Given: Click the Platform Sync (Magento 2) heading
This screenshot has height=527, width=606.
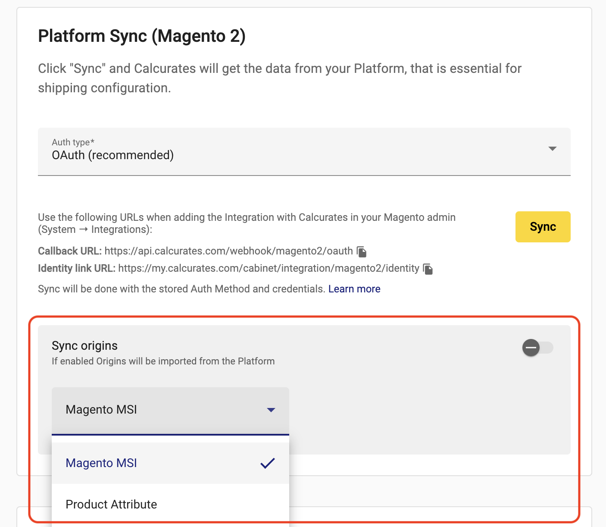Looking at the screenshot, I should (142, 36).
